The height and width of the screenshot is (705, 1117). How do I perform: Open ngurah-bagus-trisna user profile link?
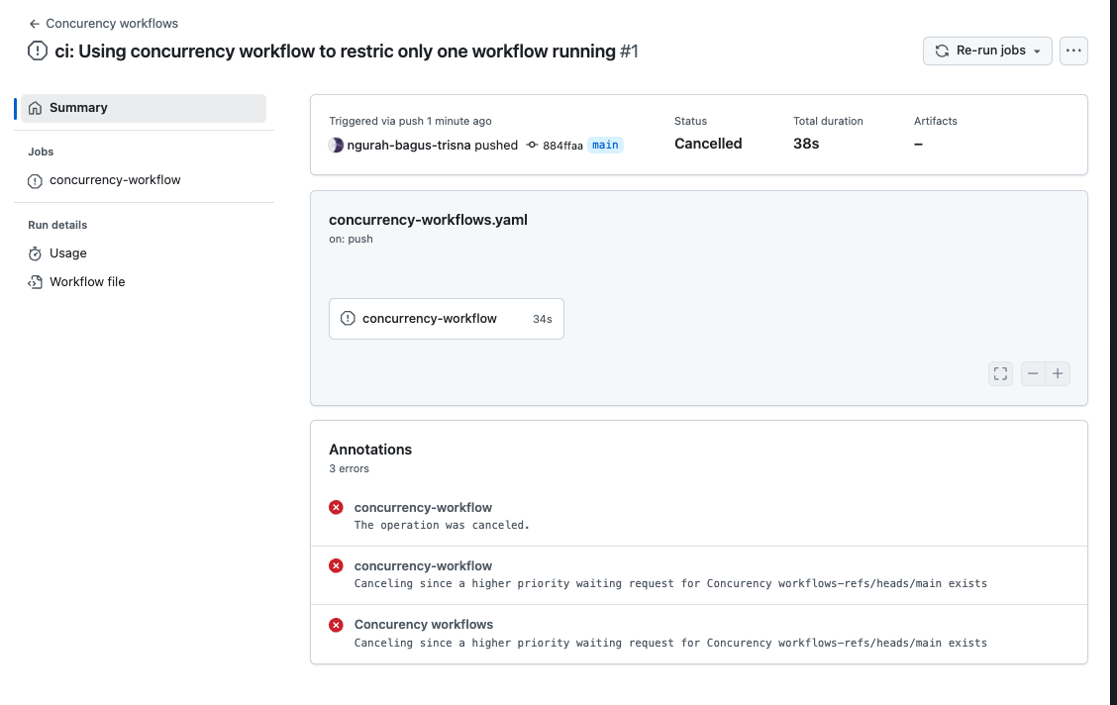[409, 146]
